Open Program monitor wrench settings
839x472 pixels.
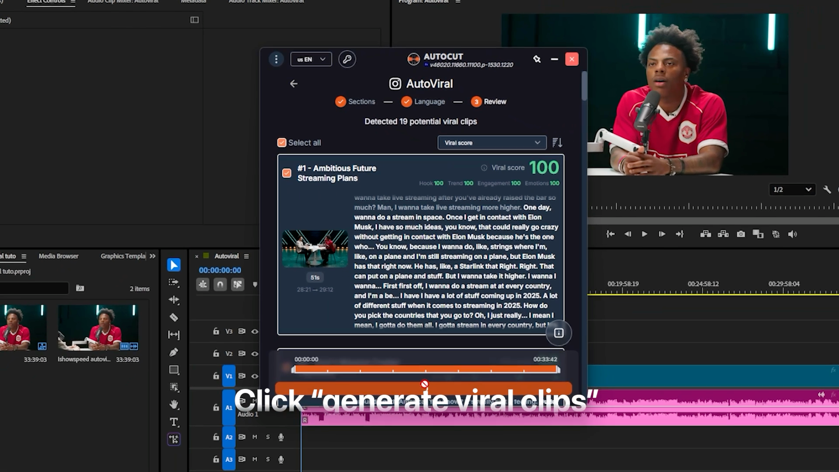tap(827, 189)
